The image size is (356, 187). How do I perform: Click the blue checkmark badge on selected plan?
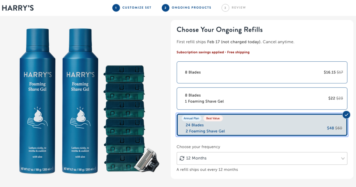pyautogui.click(x=346, y=115)
